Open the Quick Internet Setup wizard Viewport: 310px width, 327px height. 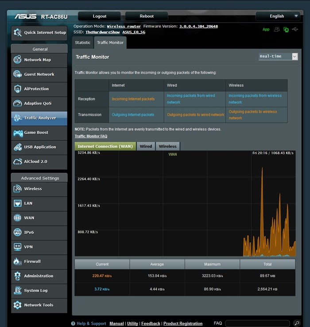click(x=39, y=32)
